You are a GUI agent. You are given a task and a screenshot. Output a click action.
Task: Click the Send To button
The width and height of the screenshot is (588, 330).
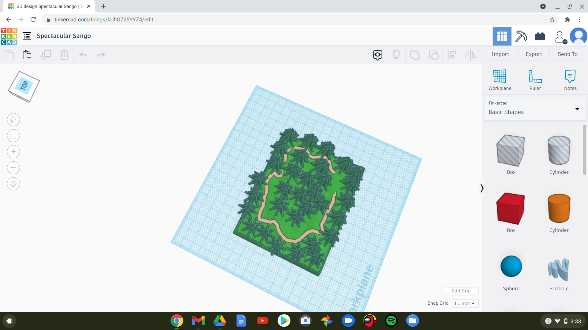click(x=567, y=54)
